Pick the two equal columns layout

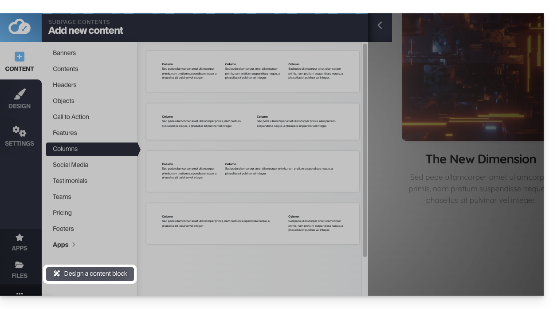click(x=252, y=122)
